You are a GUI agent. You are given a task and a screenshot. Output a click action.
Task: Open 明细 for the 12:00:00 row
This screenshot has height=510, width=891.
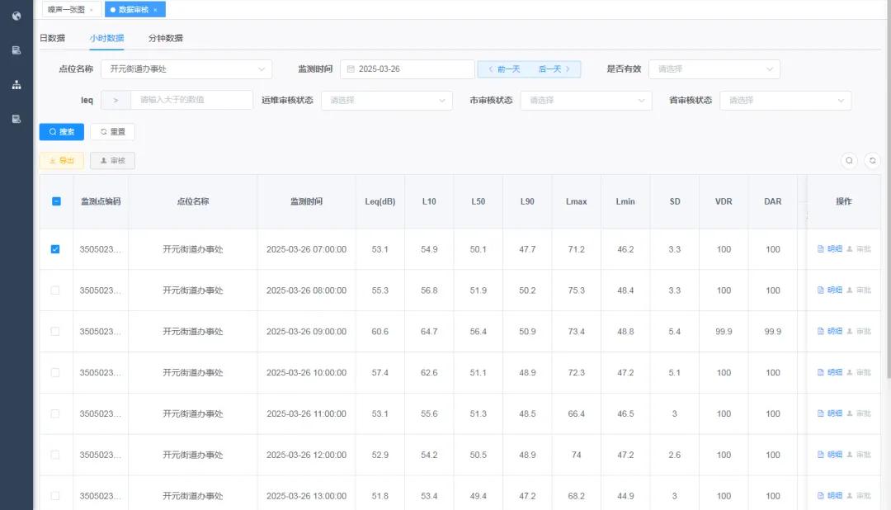click(x=830, y=454)
